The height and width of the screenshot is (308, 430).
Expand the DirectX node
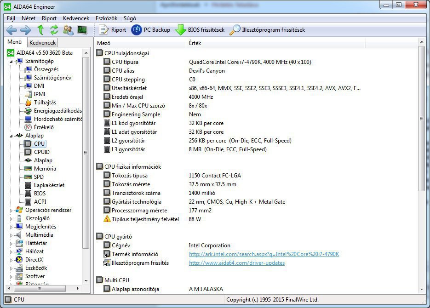(11, 260)
